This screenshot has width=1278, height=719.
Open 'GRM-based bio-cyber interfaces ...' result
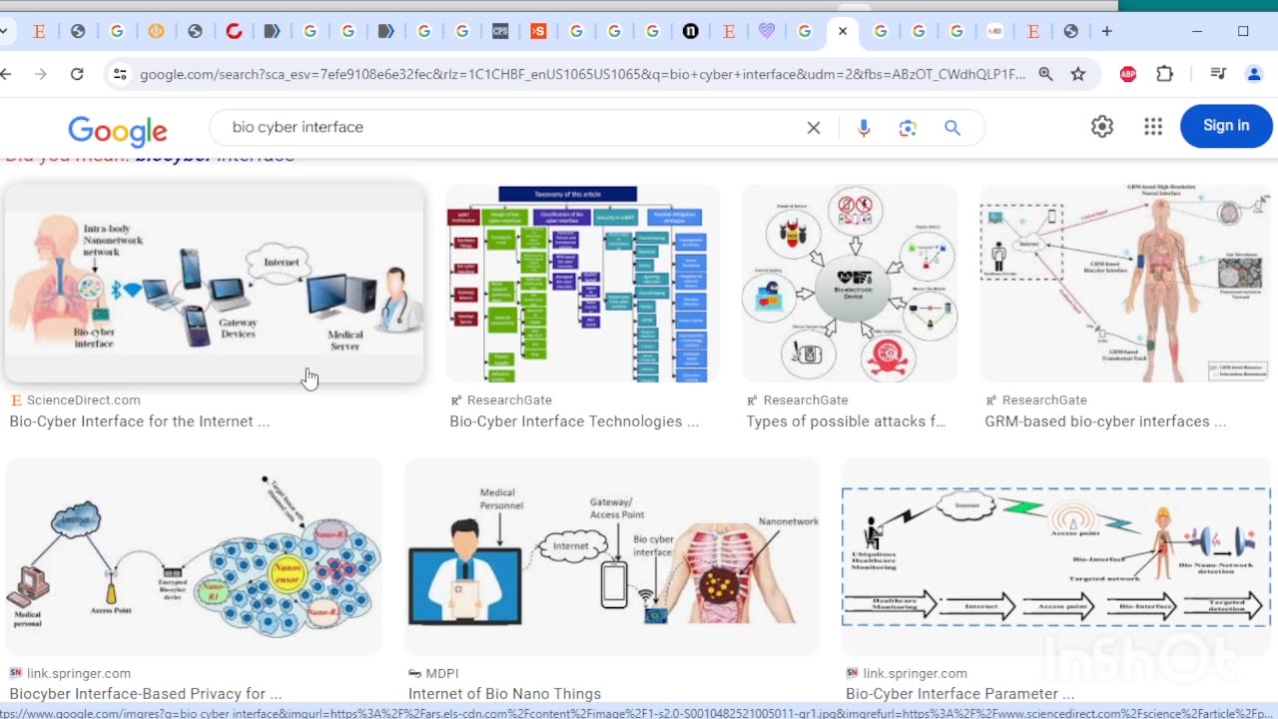click(1105, 421)
